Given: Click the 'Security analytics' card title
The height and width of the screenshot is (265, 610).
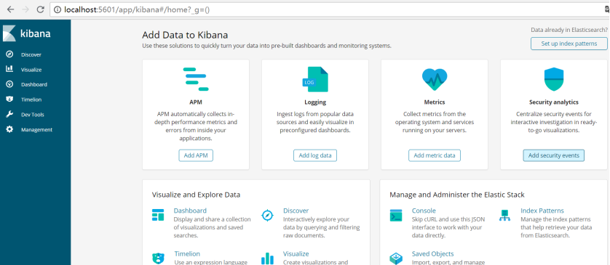Looking at the screenshot, I should [554, 102].
